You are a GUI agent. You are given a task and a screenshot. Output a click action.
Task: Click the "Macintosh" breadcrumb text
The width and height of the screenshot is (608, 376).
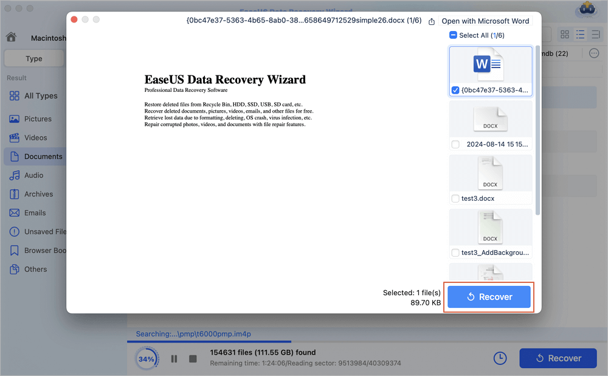[x=49, y=38]
